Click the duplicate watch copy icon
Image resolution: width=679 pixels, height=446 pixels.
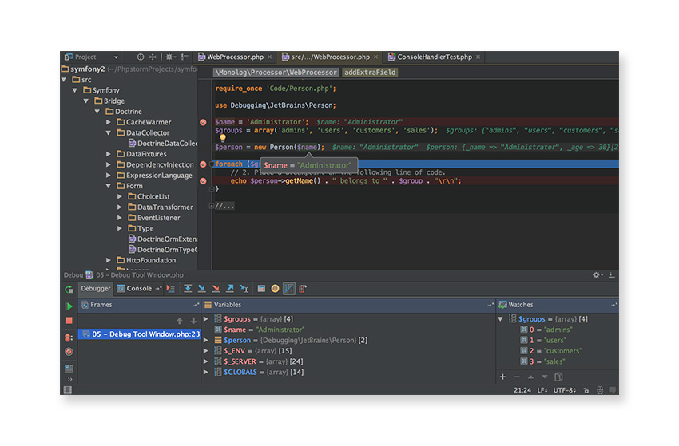click(558, 377)
